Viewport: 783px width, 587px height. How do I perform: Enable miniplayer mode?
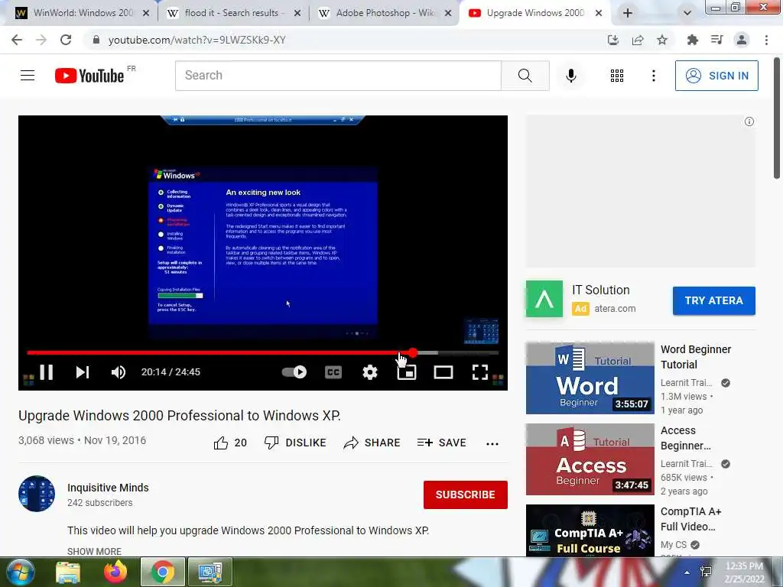tap(407, 372)
